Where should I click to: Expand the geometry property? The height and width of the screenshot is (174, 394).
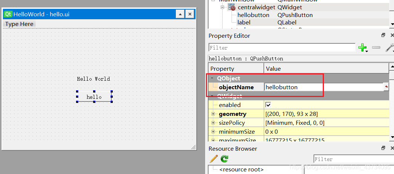coord(213,114)
